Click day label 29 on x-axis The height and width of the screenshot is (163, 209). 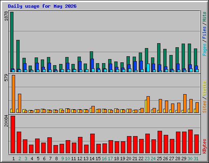tap(184, 159)
